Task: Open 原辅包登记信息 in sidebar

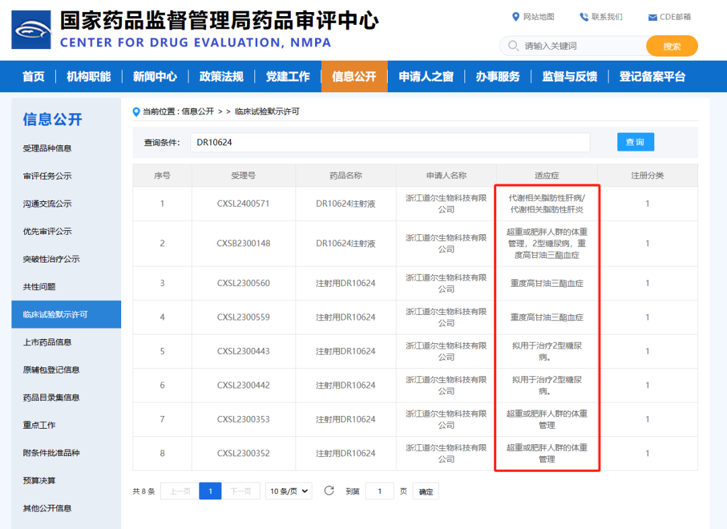Action: 51,370
